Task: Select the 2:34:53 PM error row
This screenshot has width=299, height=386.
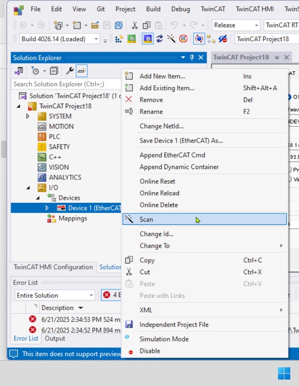Action: tap(67, 320)
